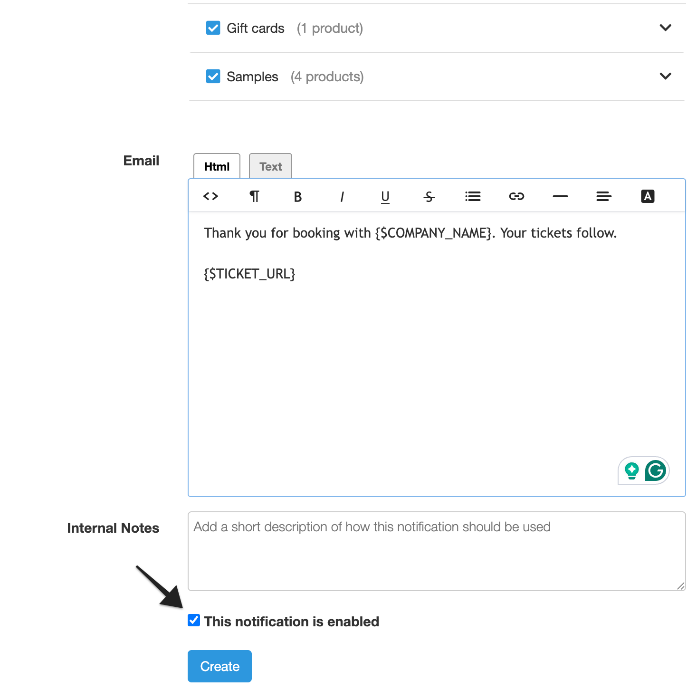The height and width of the screenshot is (690, 687).
Task: Uncheck the Gift cards checkbox
Action: pyautogui.click(x=213, y=28)
